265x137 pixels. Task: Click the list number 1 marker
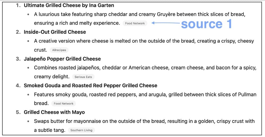pos(18,5)
